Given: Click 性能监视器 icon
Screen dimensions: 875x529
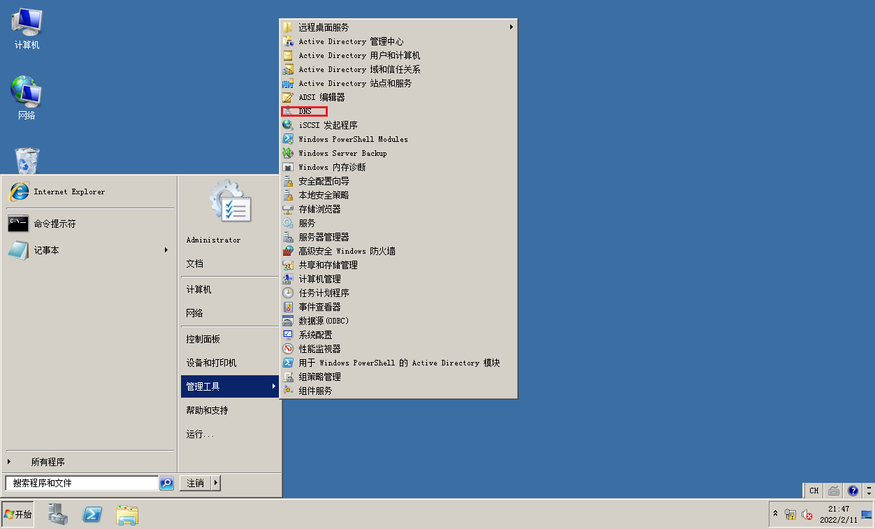Looking at the screenshot, I should pyautogui.click(x=287, y=349).
